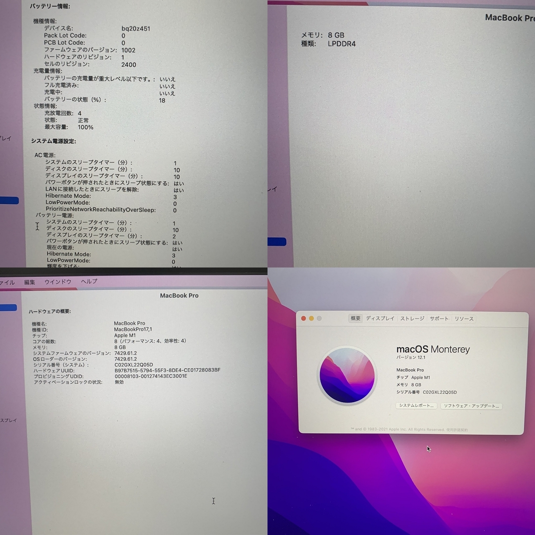Image resolution: width=535 pixels, height=535 pixels.
Task: Open the リソース tab
Action: pyautogui.click(x=464, y=319)
